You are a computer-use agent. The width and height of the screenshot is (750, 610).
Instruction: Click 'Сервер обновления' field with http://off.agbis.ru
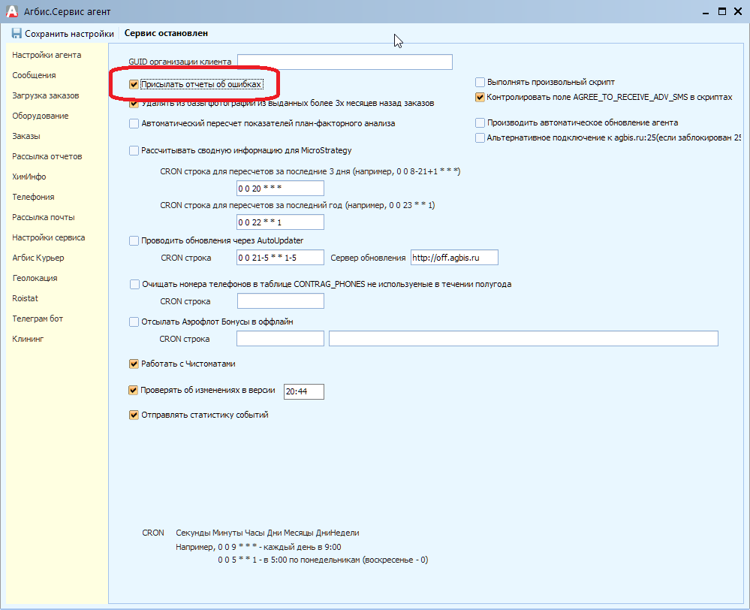454,257
